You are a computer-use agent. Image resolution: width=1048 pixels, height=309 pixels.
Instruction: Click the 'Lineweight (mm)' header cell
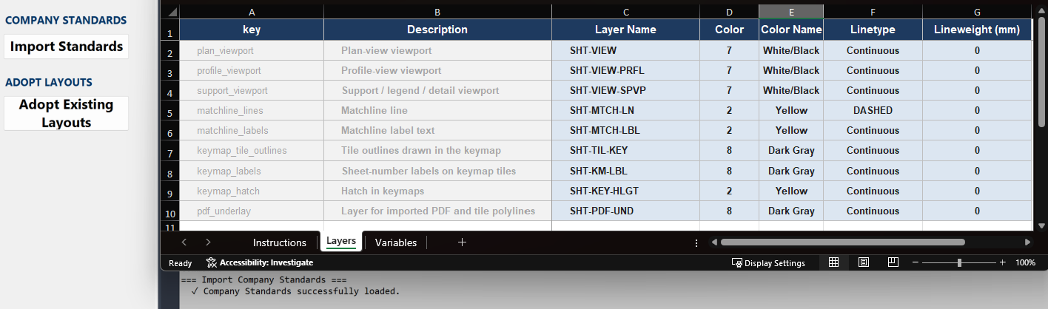977,30
